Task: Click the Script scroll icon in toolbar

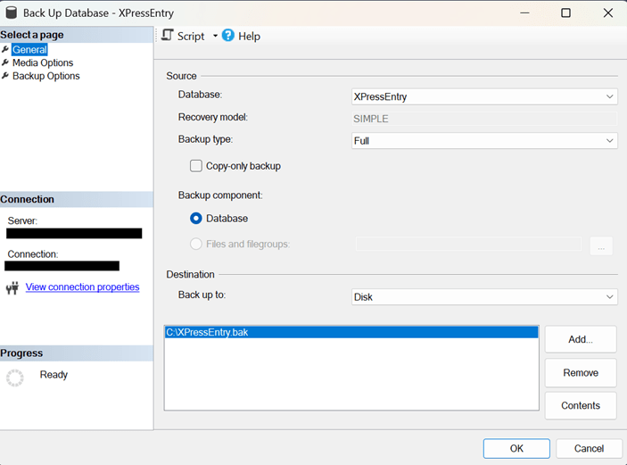Action: click(x=167, y=36)
